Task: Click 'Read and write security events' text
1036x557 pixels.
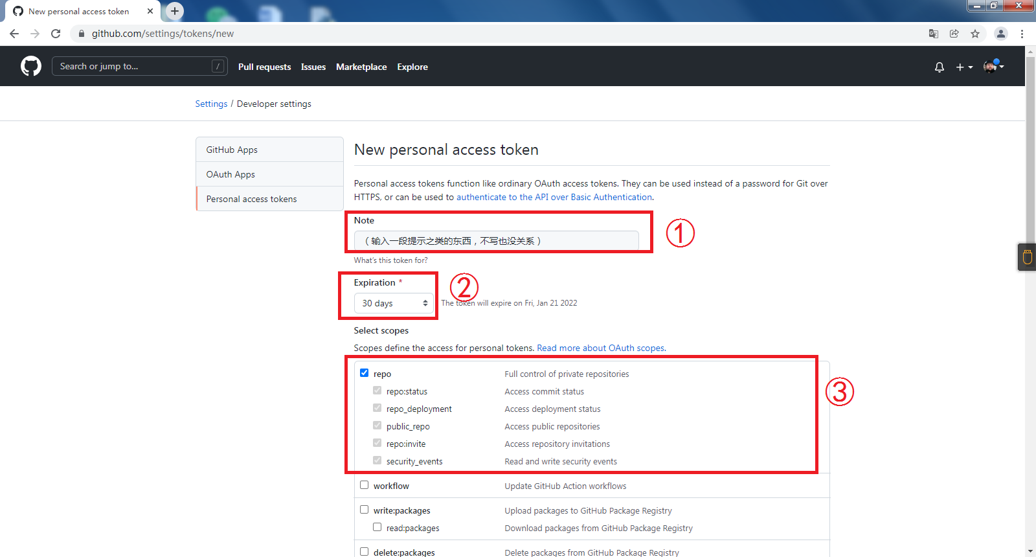Action: [x=561, y=461]
